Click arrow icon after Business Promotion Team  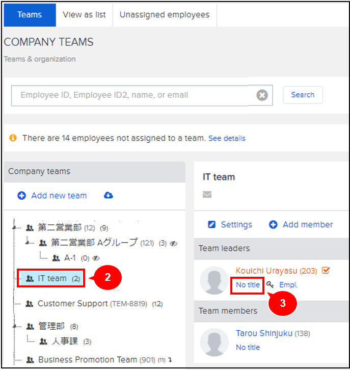(x=170, y=360)
